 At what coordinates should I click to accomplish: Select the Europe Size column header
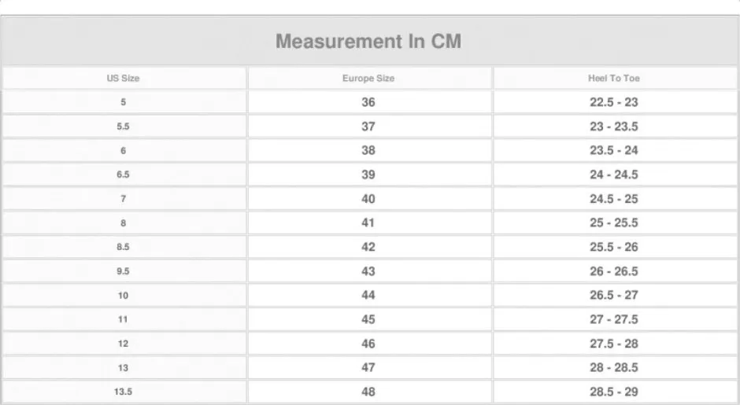pyautogui.click(x=369, y=79)
